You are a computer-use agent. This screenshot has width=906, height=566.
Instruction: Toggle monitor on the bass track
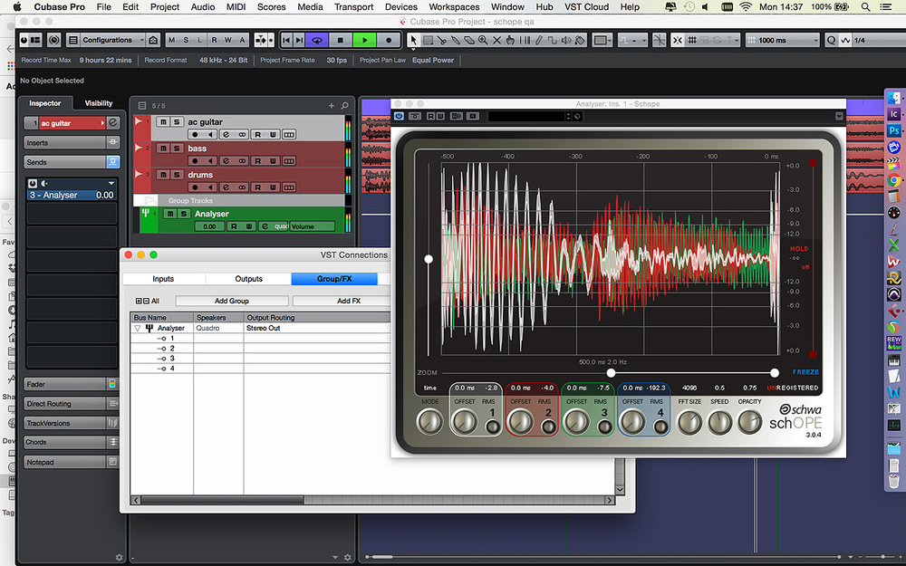[x=210, y=161]
